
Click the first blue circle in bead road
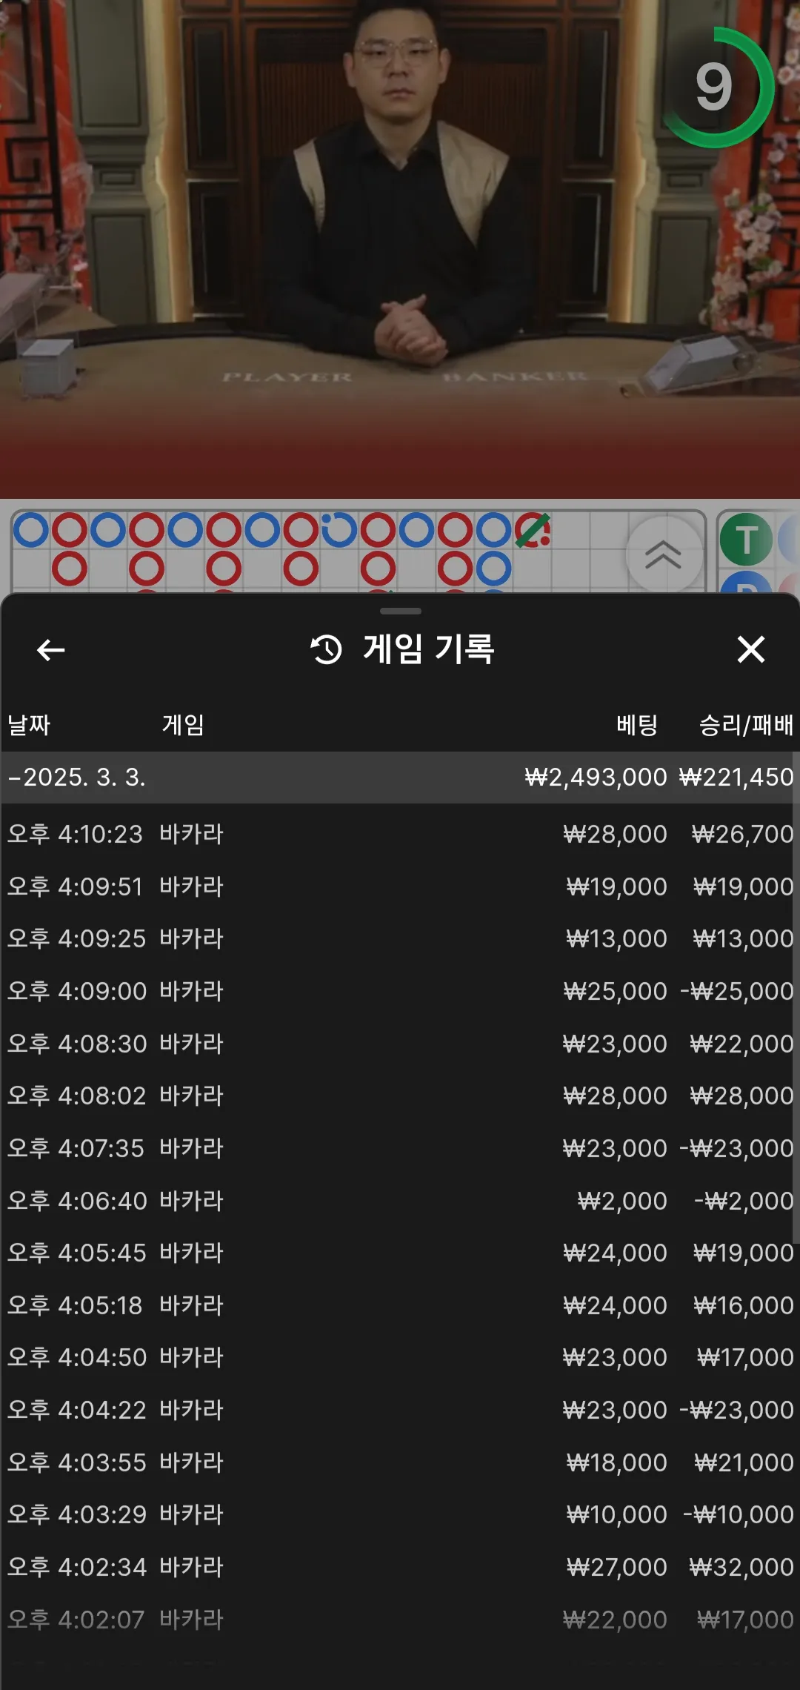click(x=31, y=531)
